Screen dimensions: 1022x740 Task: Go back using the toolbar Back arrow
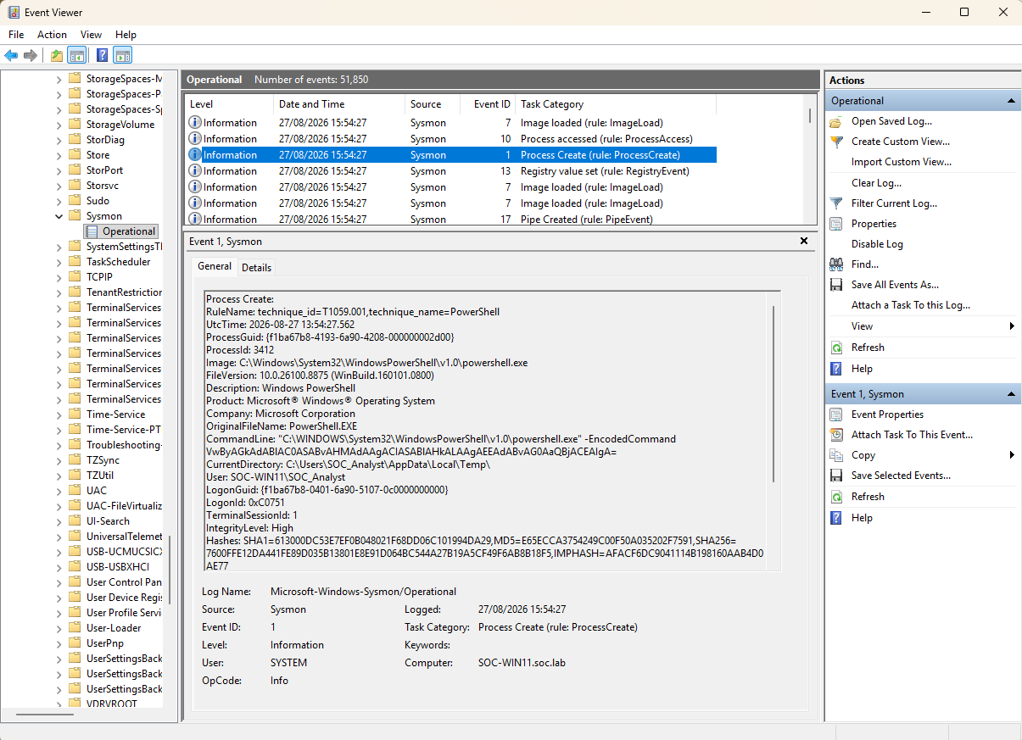[x=11, y=56]
